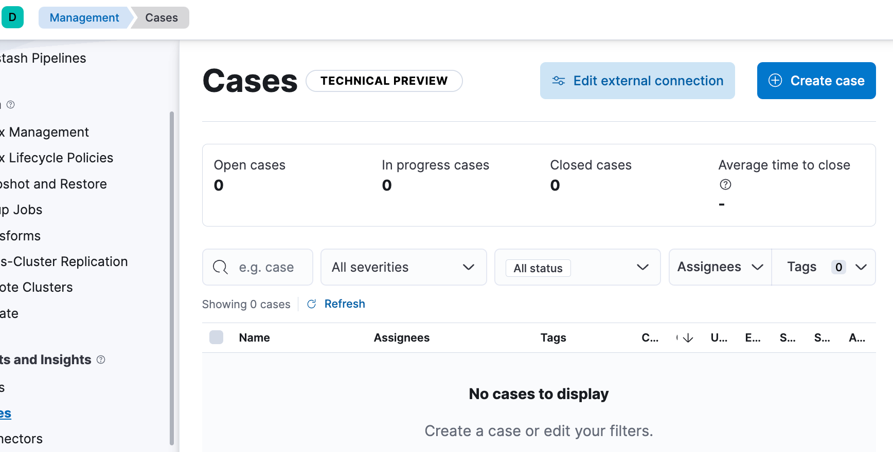Click the Refresh link

345,304
